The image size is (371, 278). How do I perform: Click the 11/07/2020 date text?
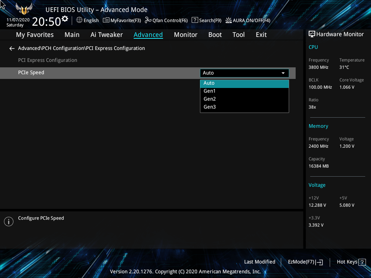click(18, 20)
